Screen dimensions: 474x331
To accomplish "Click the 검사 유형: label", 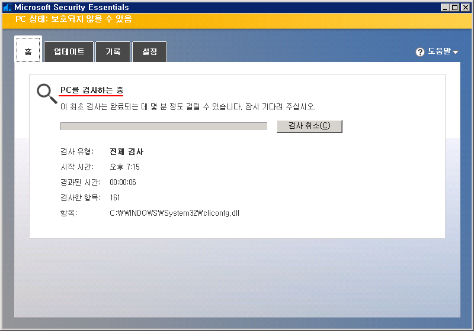I will (77, 152).
